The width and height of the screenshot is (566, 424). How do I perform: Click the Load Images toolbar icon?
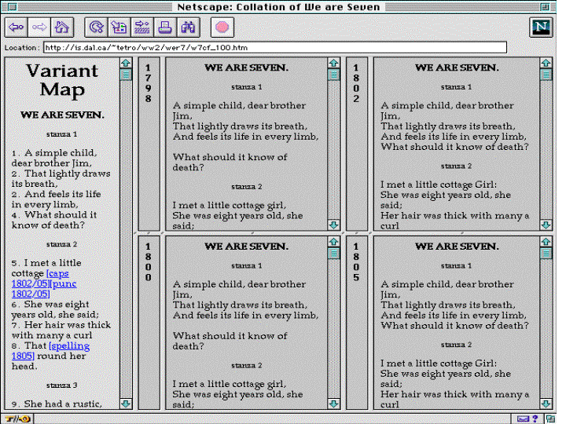tap(119, 27)
